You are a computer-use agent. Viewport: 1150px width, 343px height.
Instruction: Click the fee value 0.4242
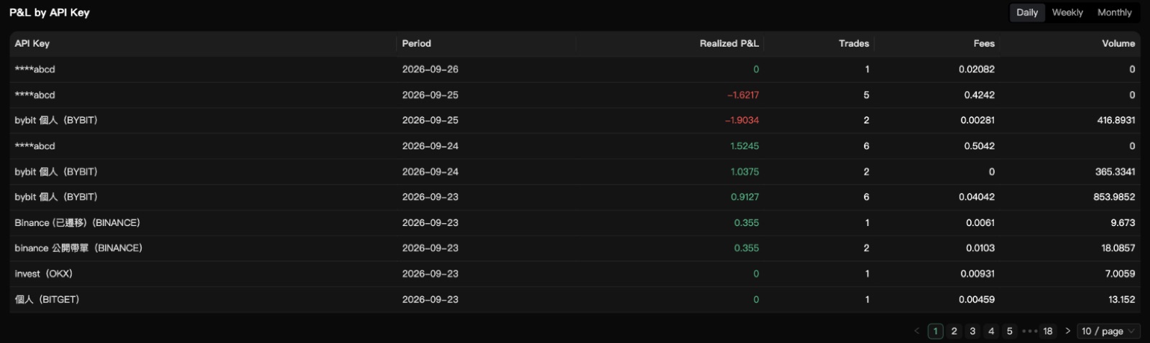point(980,95)
